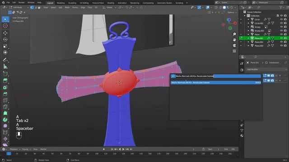Screen dimensions: 289x162
Task: Open the Tool properties tab
Action: 242,63
